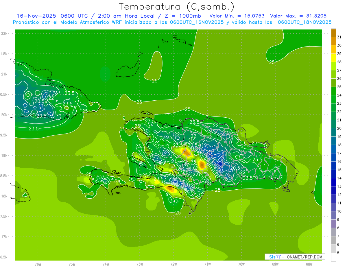Click the legend color band between 28 and 29

point(333,58)
